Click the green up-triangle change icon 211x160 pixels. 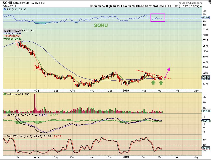201,6
